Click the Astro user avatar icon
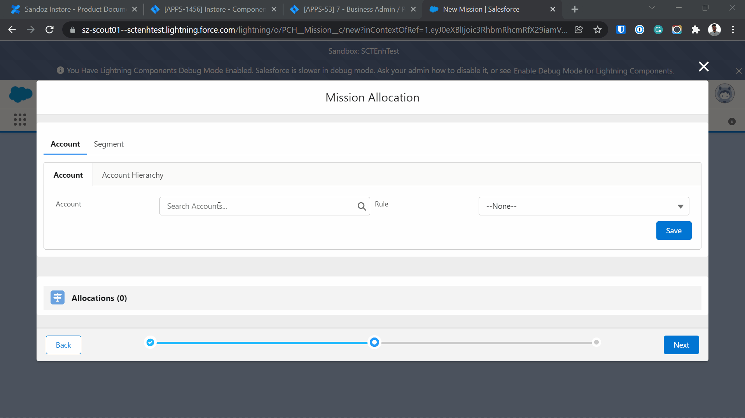Viewport: 745px width, 418px height. pyautogui.click(x=724, y=94)
